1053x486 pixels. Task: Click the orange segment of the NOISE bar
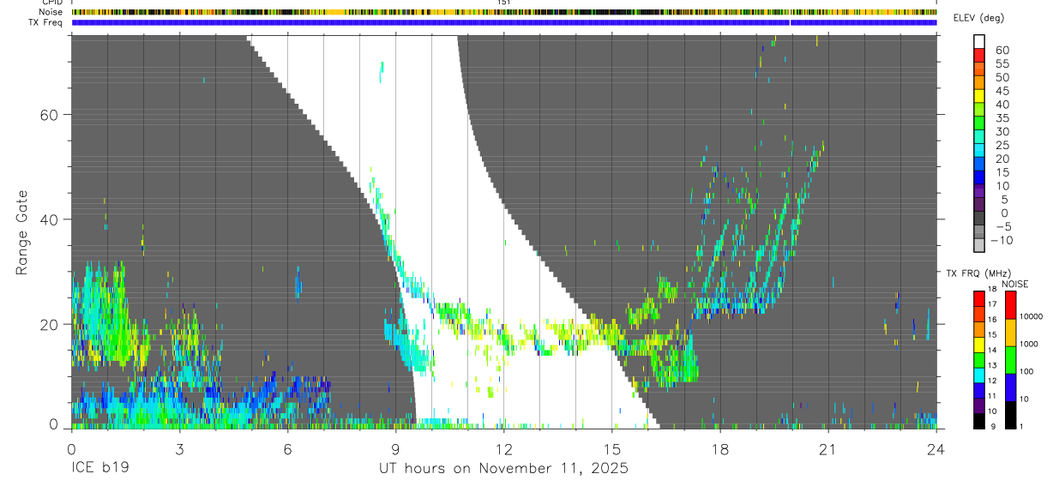coord(1010,333)
